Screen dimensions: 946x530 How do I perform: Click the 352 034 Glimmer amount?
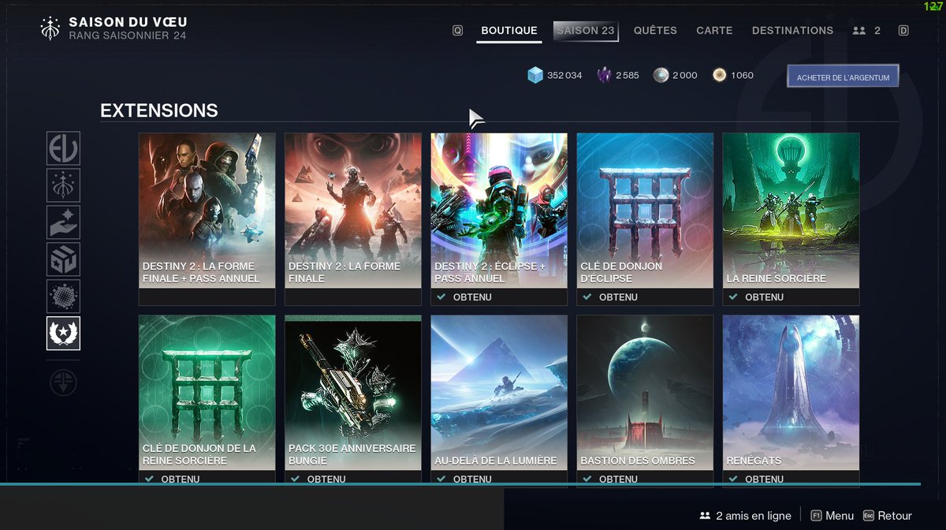pyautogui.click(x=564, y=75)
